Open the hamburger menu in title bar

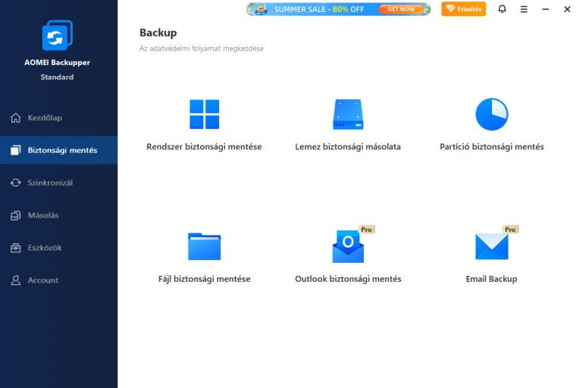tap(524, 9)
